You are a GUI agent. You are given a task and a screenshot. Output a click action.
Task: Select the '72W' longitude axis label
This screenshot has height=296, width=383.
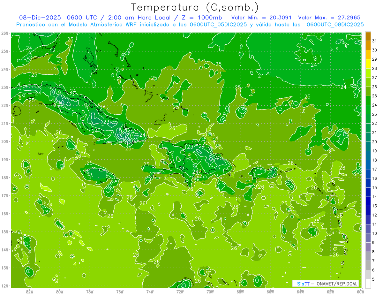tap(180, 292)
